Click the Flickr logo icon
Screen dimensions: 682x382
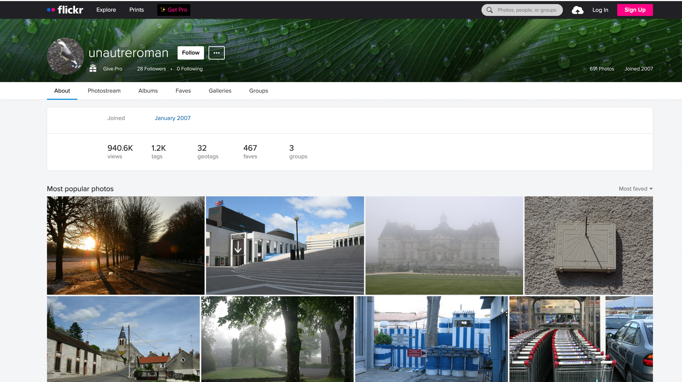[x=65, y=10]
